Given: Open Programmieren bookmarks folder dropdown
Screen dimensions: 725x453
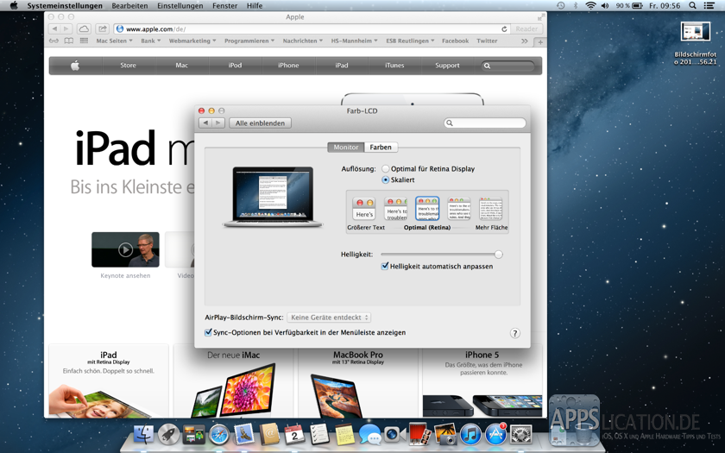Looking at the screenshot, I should point(249,41).
